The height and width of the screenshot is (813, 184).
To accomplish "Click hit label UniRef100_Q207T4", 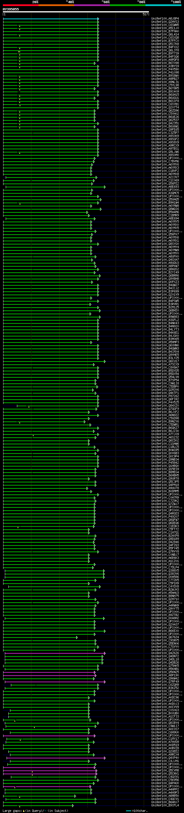I will (165, 108).
